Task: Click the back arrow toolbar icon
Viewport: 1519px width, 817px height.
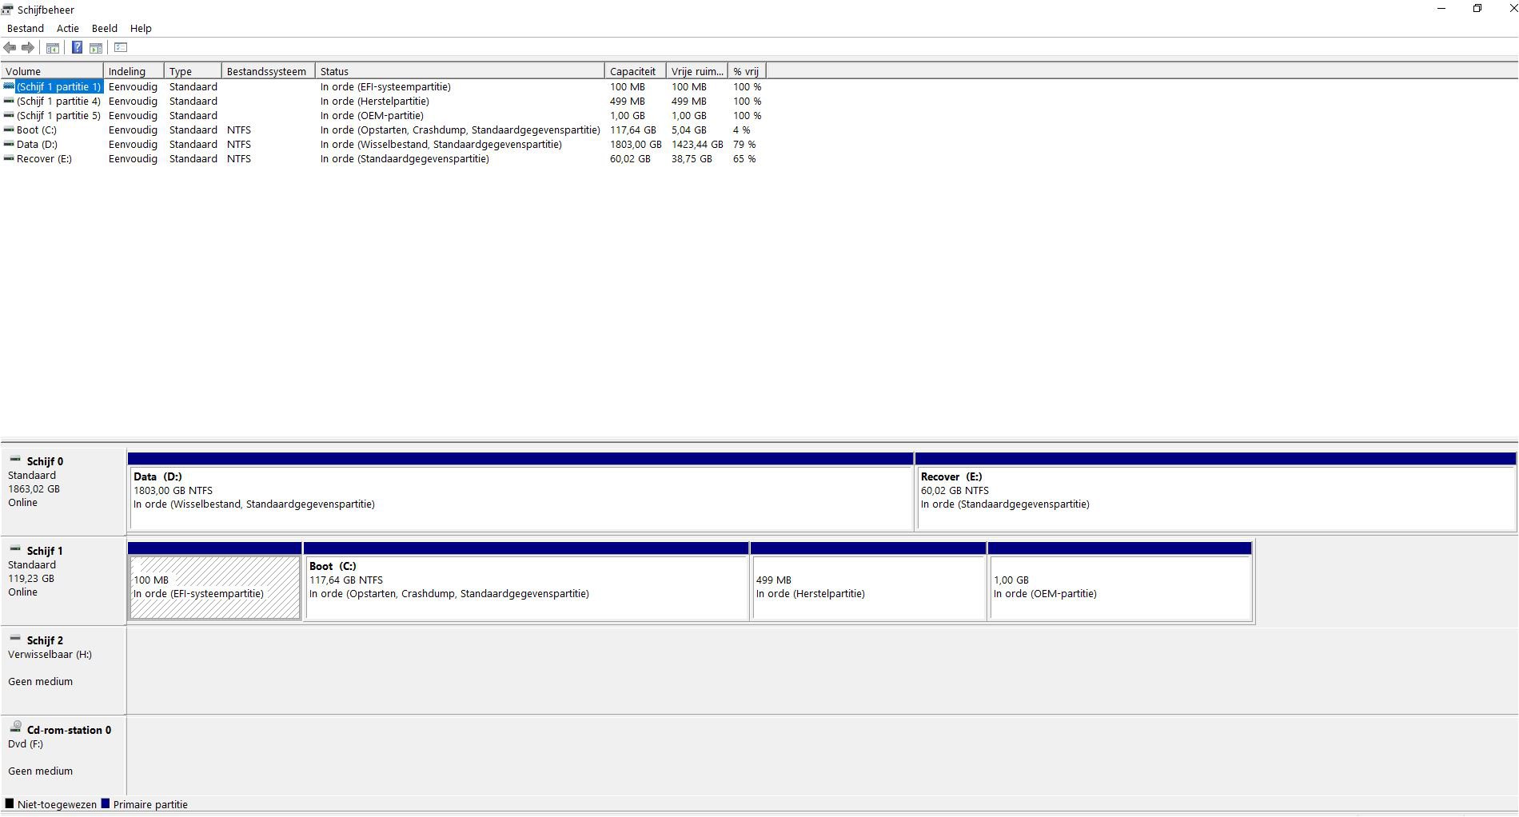Action: [10, 48]
